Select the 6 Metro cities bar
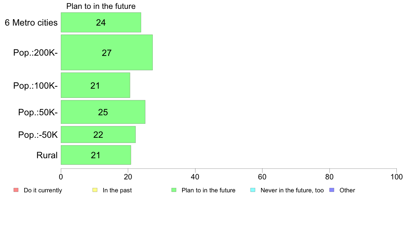Viewport: 406px width, 251px height. (101, 23)
